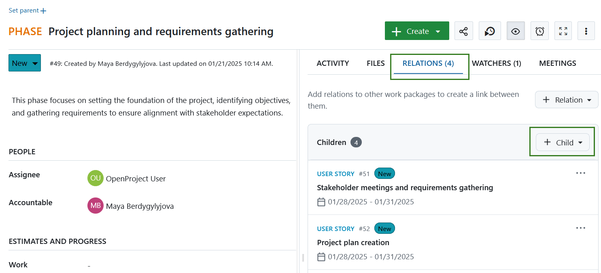The image size is (601, 273).
Task: Enter full screen view mode
Action: coord(563,31)
